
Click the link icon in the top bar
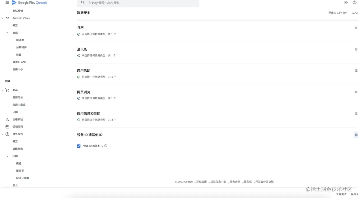346,2
